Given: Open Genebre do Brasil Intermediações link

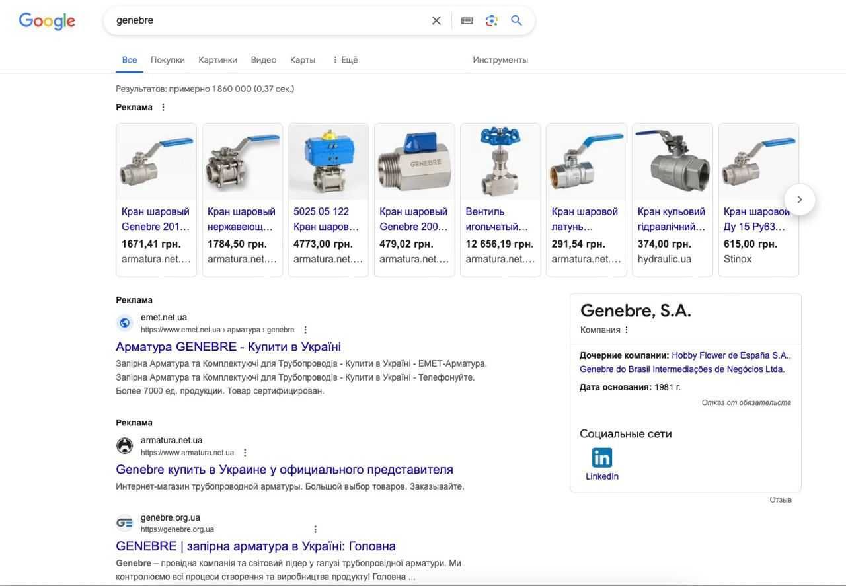Looking at the screenshot, I should 682,369.
